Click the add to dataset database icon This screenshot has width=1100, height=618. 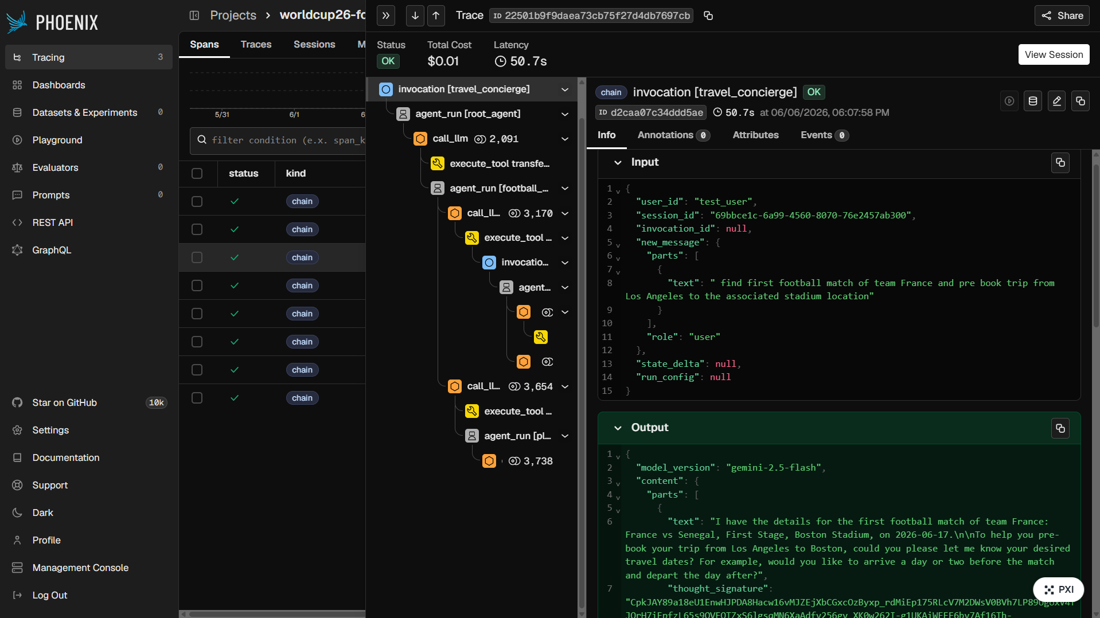(1033, 101)
